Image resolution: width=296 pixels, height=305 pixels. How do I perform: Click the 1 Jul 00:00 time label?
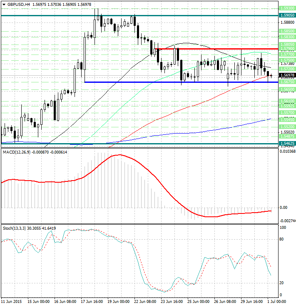click(276, 302)
